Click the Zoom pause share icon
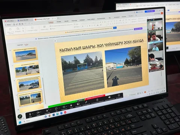 [x=71, y=106]
